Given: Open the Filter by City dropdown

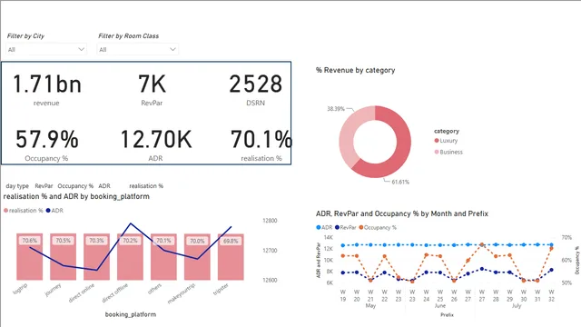Looking at the screenshot, I should click(46, 49).
